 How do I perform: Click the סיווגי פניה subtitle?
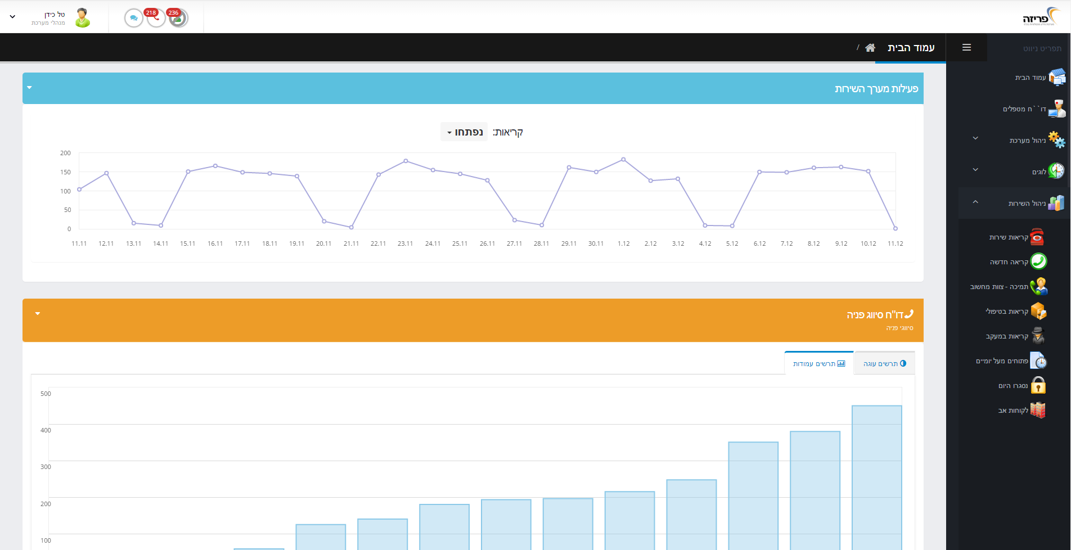click(x=900, y=328)
